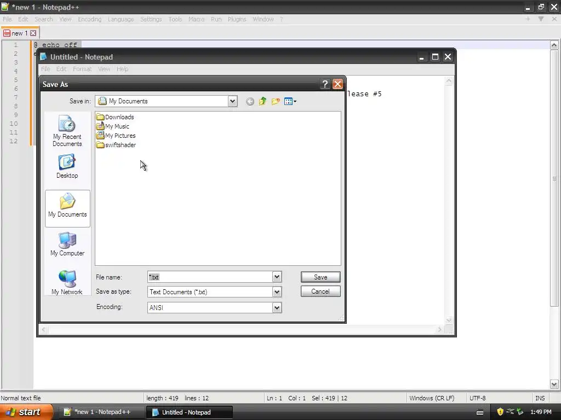Click the Save button
This screenshot has height=420, width=561.
320,277
